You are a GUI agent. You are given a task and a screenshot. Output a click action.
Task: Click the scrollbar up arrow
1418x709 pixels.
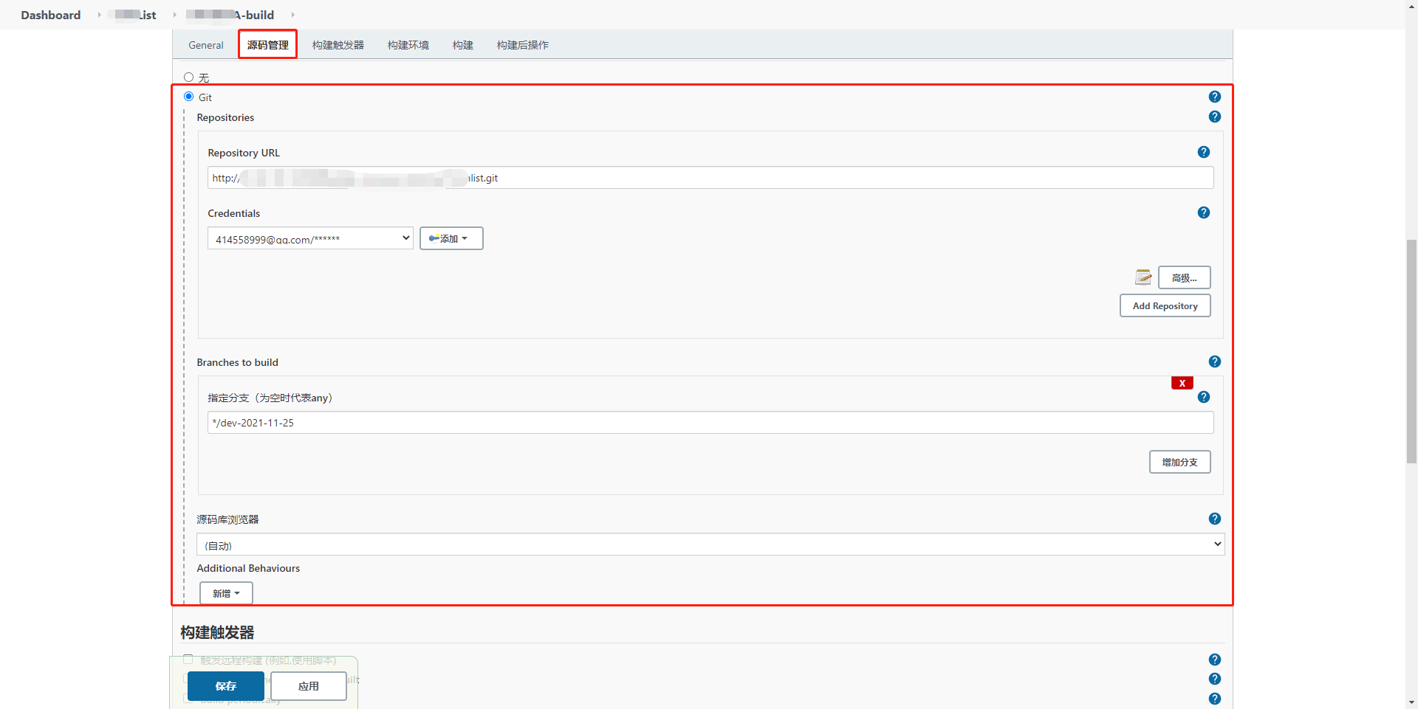(x=1411, y=6)
